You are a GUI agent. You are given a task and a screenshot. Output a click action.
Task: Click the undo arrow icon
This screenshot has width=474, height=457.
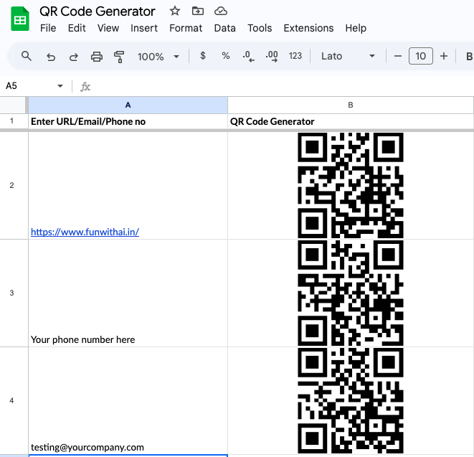[x=51, y=57]
